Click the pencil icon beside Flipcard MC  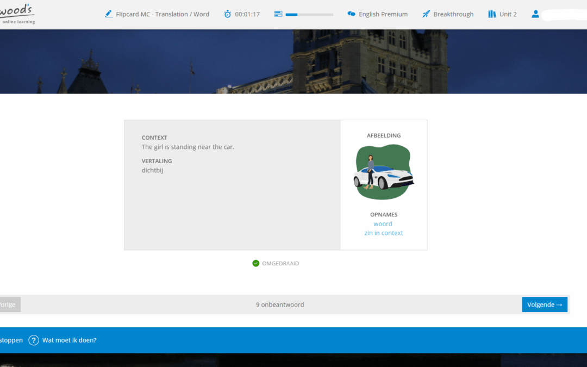[109, 14]
